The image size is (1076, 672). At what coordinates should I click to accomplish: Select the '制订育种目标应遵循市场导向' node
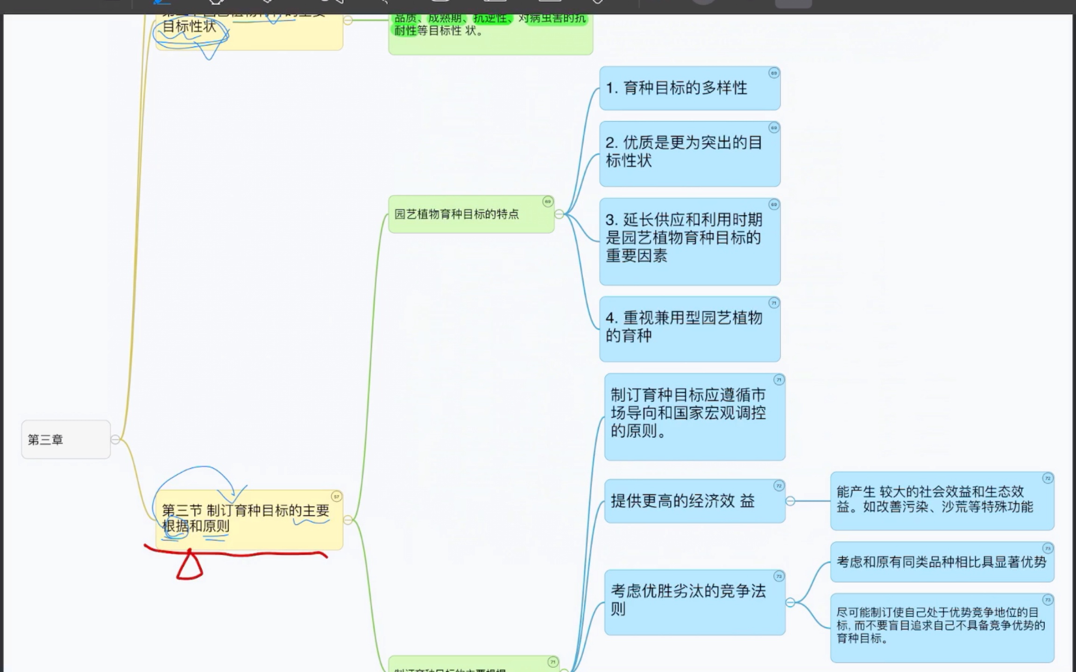[695, 417]
